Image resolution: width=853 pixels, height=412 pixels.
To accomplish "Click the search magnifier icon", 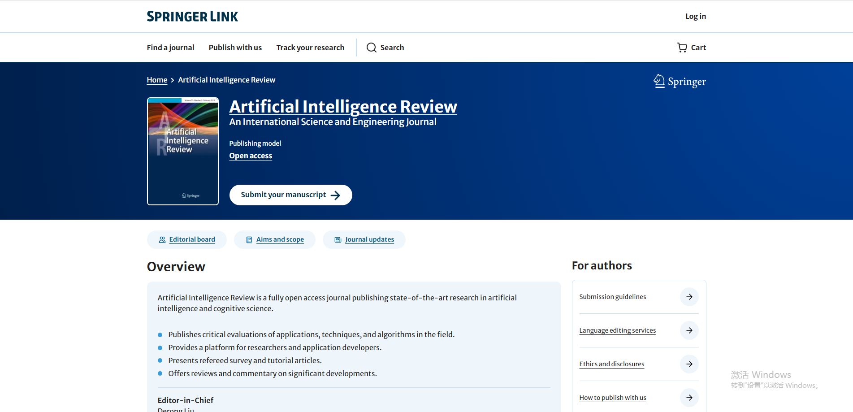I will click(x=372, y=48).
